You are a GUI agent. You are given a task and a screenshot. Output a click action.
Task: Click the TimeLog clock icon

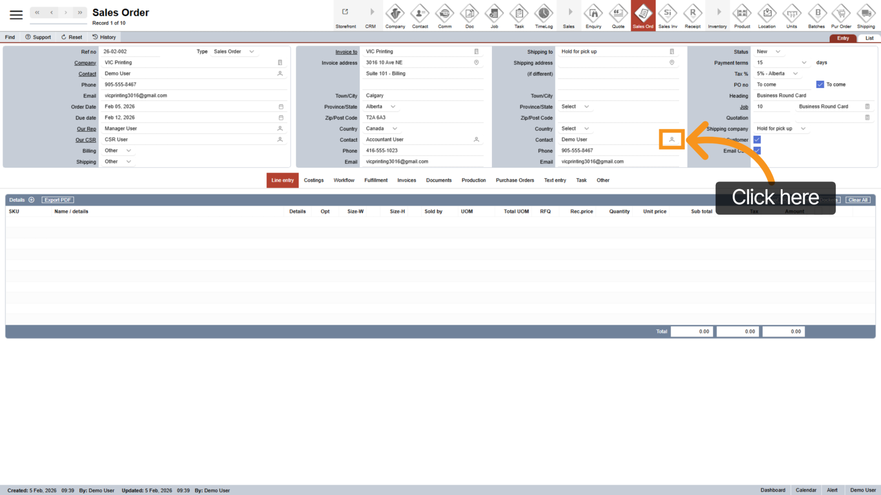(x=543, y=14)
